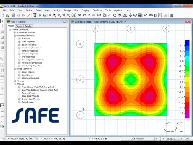Switch to the Display tab in Model Explorer
Image resolution: width=193 pixels, height=145 pixels.
pyautogui.click(x=19, y=26)
